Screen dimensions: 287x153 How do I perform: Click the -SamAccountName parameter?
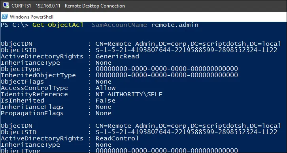coord(117,25)
